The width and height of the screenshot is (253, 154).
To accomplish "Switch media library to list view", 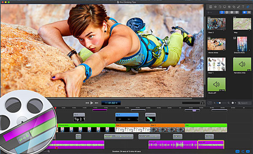I will [249, 12].
